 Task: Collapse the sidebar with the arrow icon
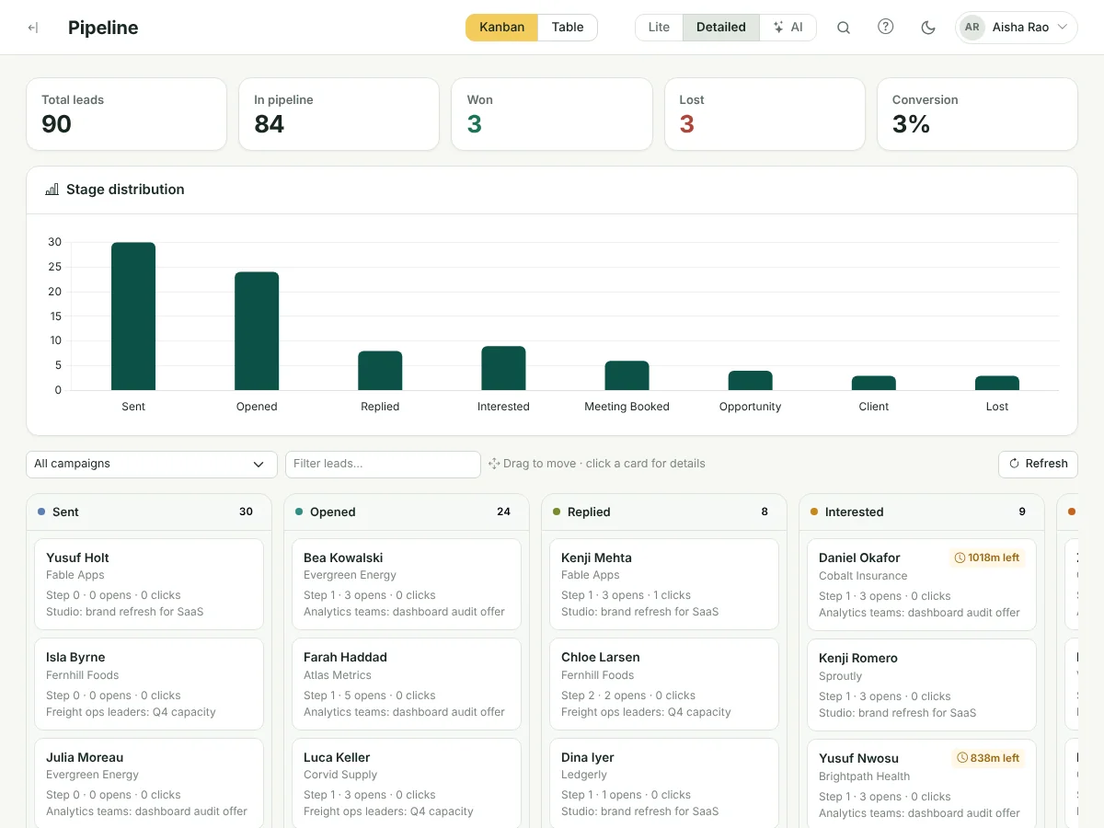(33, 28)
